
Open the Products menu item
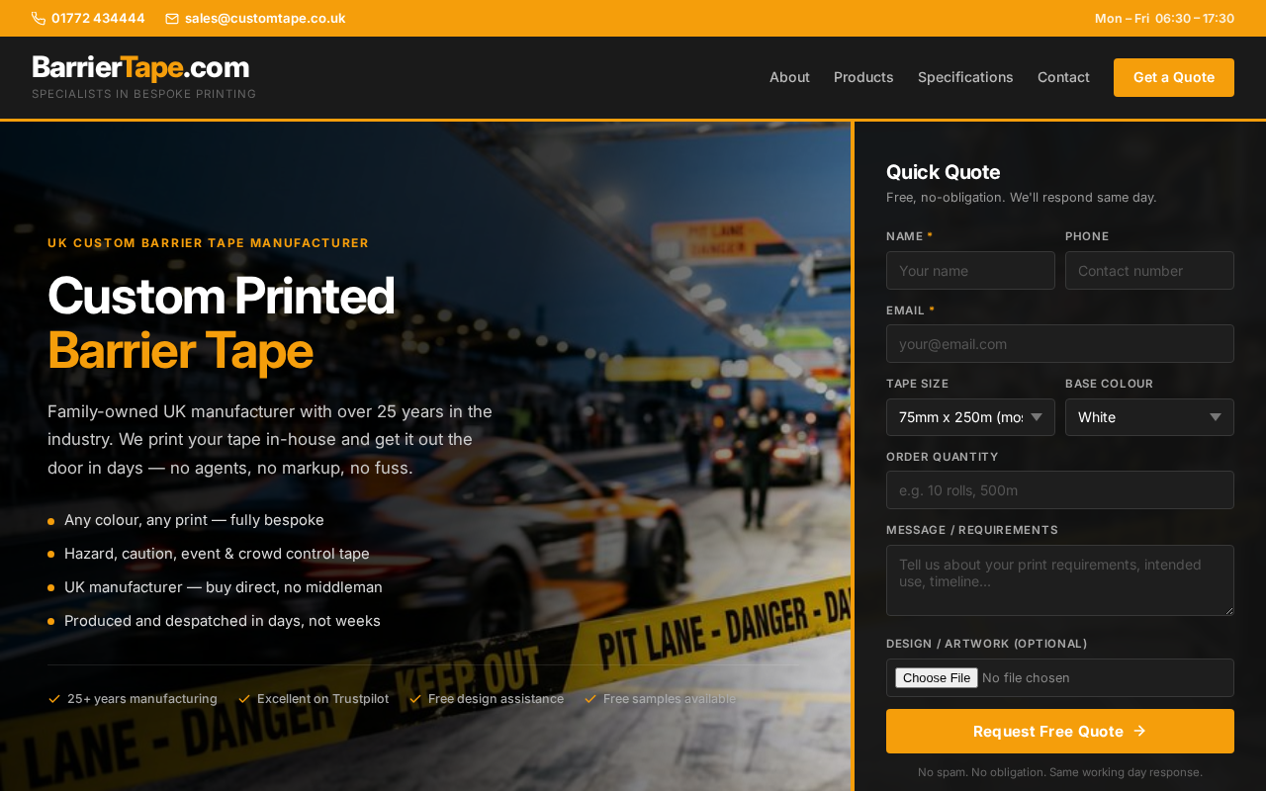[x=863, y=77]
